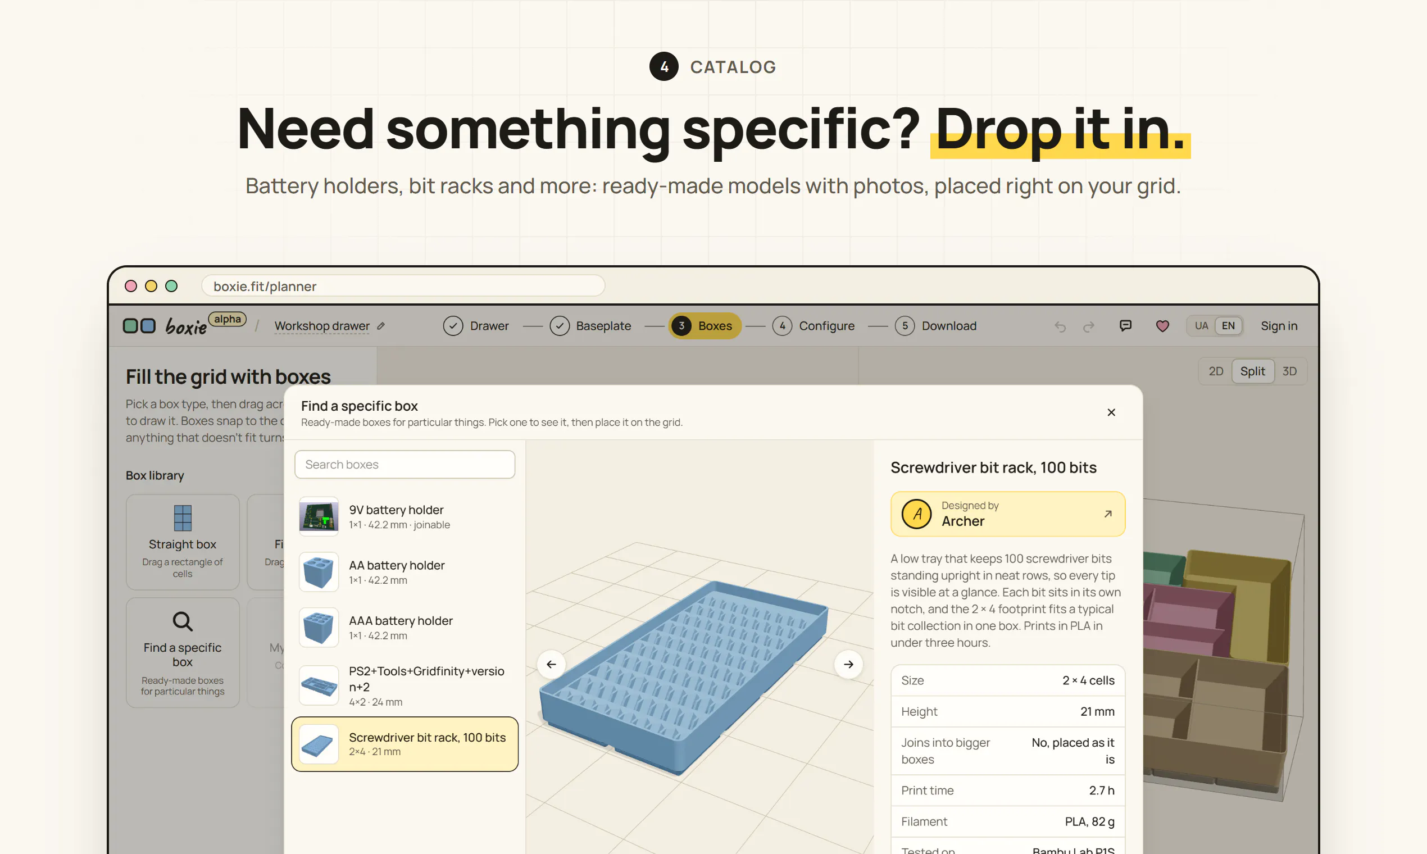Viewport: 1427px width, 854px height.
Task: Open designer Archer external link arrow
Action: 1108,514
